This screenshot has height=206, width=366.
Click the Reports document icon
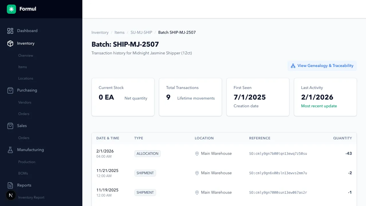click(10, 185)
